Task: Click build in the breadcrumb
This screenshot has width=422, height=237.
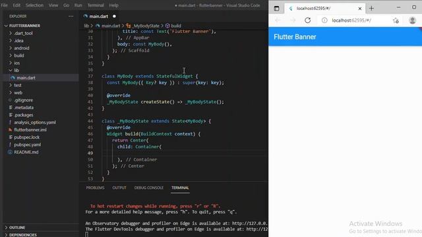Action: 176,26
